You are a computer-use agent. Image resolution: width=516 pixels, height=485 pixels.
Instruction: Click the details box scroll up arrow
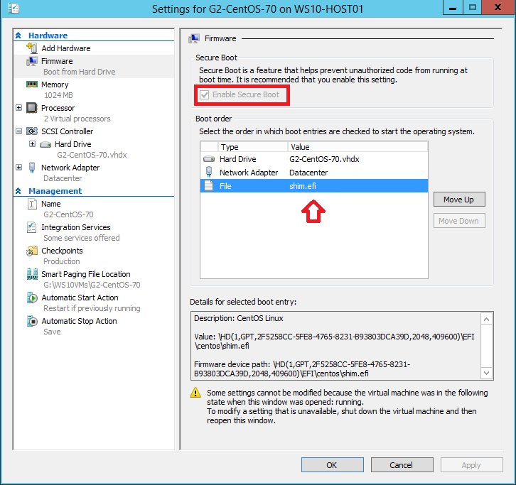(486, 319)
